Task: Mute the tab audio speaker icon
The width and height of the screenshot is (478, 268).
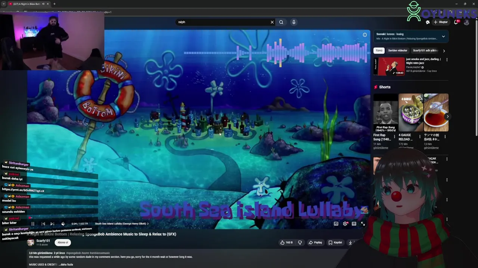Action: pyautogui.click(x=43, y=4)
